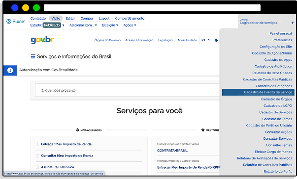Click the Publicado state badge
Image resolution: width=297 pixels, height=179 pixels.
coord(52,26)
